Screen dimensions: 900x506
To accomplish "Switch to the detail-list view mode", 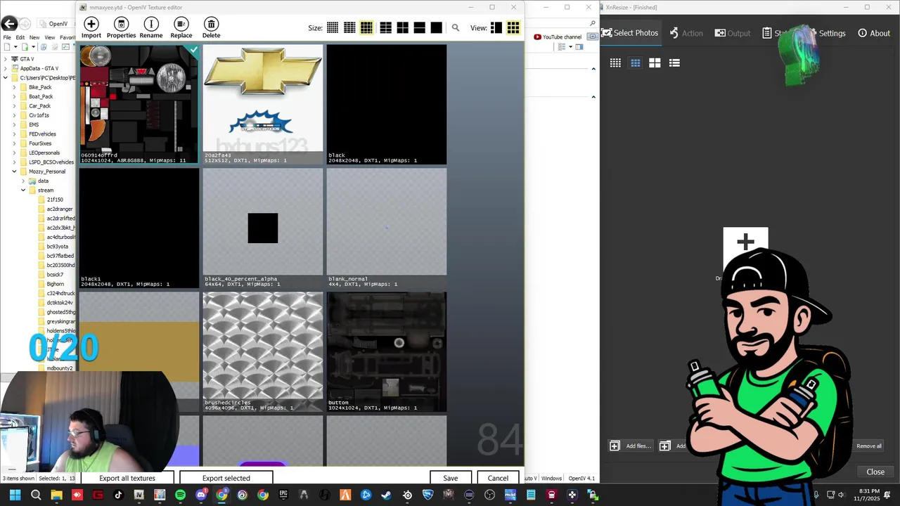I will [496, 28].
